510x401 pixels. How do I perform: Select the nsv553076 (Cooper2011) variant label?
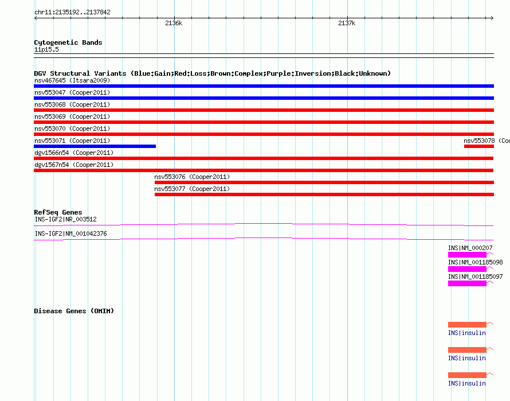(192, 177)
